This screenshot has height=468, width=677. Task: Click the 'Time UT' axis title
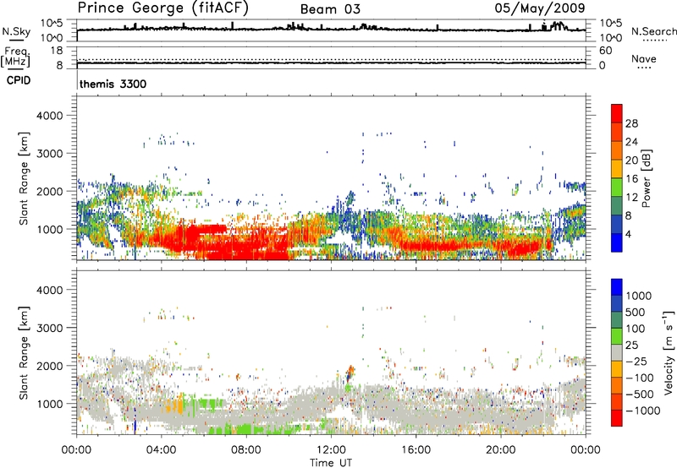(331, 463)
